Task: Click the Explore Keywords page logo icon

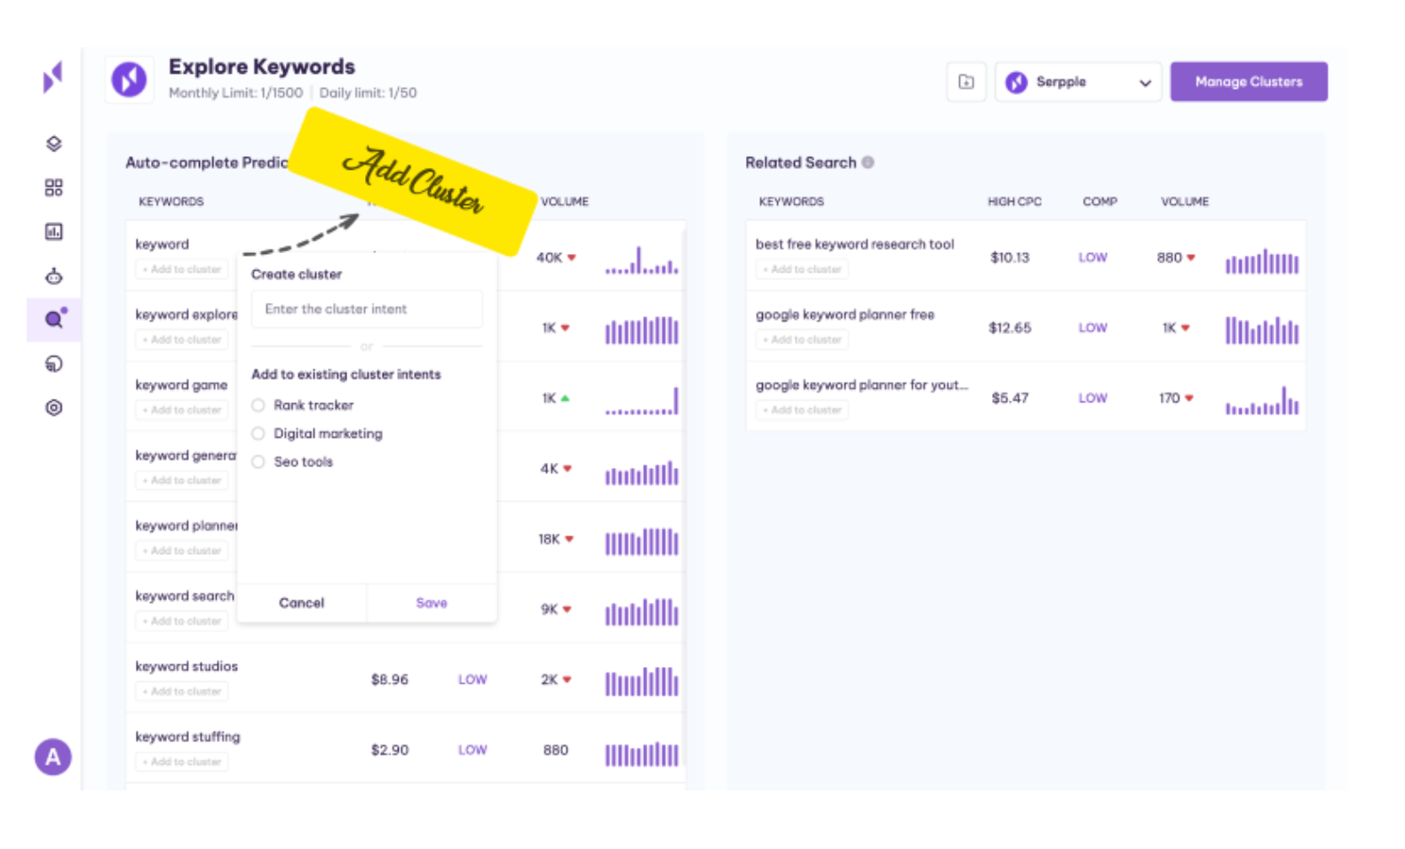Action: click(129, 80)
